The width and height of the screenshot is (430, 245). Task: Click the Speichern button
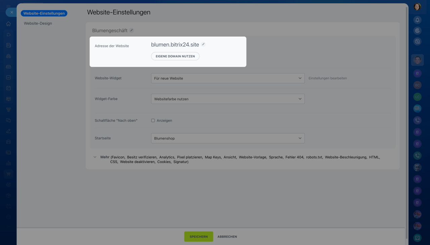coord(199,237)
